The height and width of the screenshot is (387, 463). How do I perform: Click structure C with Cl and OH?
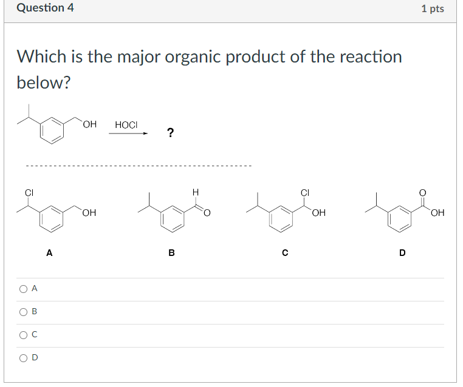tap(286, 210)
